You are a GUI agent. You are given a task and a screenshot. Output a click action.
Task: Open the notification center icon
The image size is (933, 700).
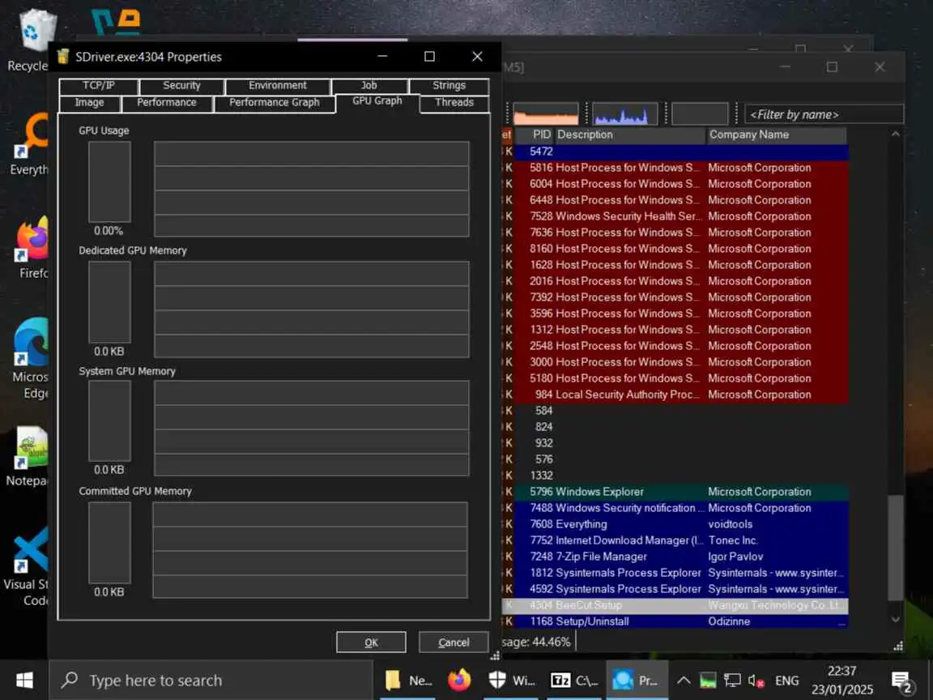[901, 681]
